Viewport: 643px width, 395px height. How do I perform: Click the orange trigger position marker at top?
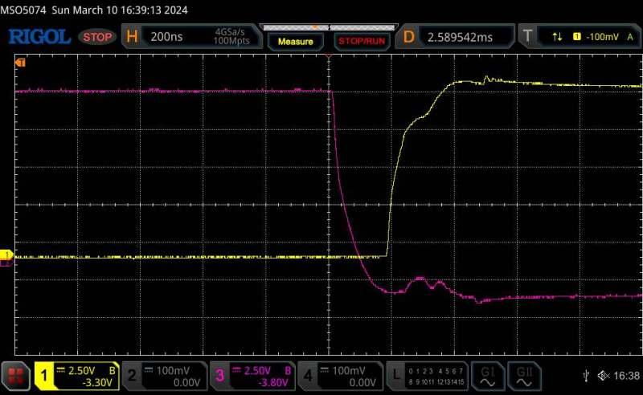click(329, 56)
